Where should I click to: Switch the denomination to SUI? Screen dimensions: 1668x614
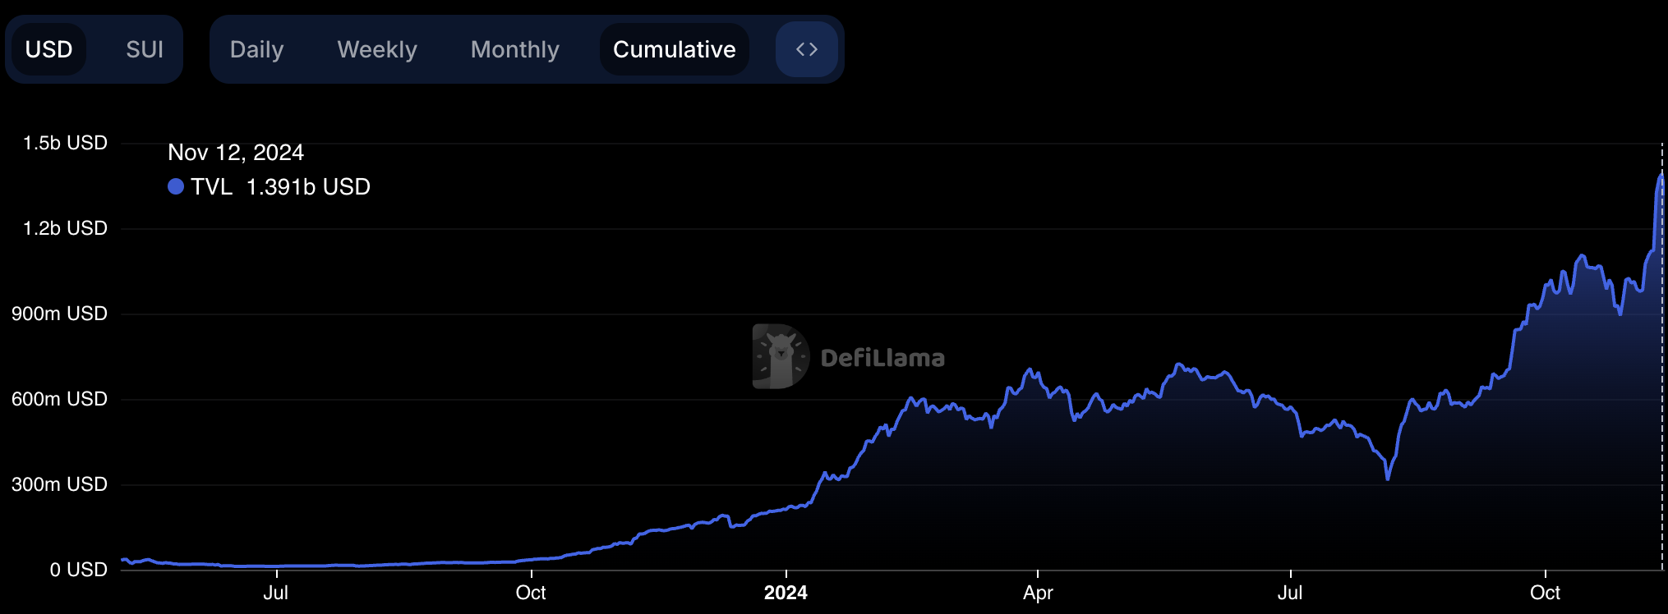pos(145,49)
